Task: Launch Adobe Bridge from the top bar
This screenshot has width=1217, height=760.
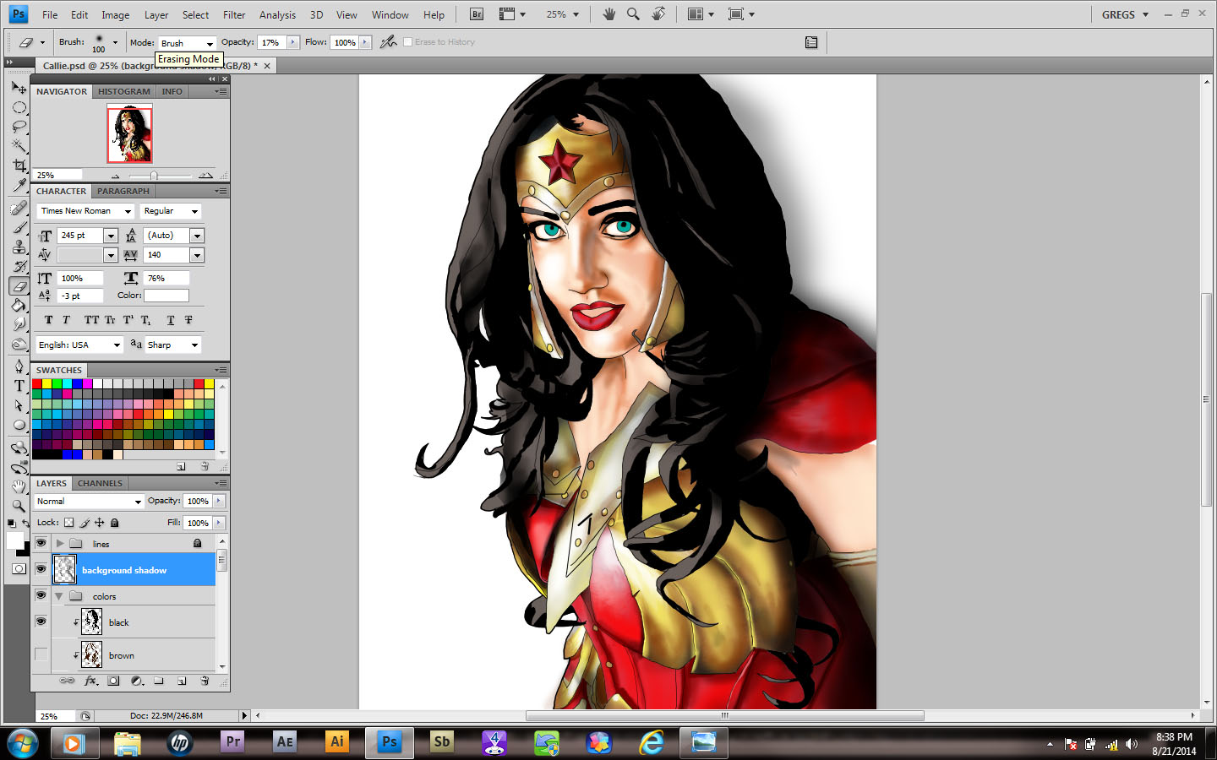Action: 477,14
